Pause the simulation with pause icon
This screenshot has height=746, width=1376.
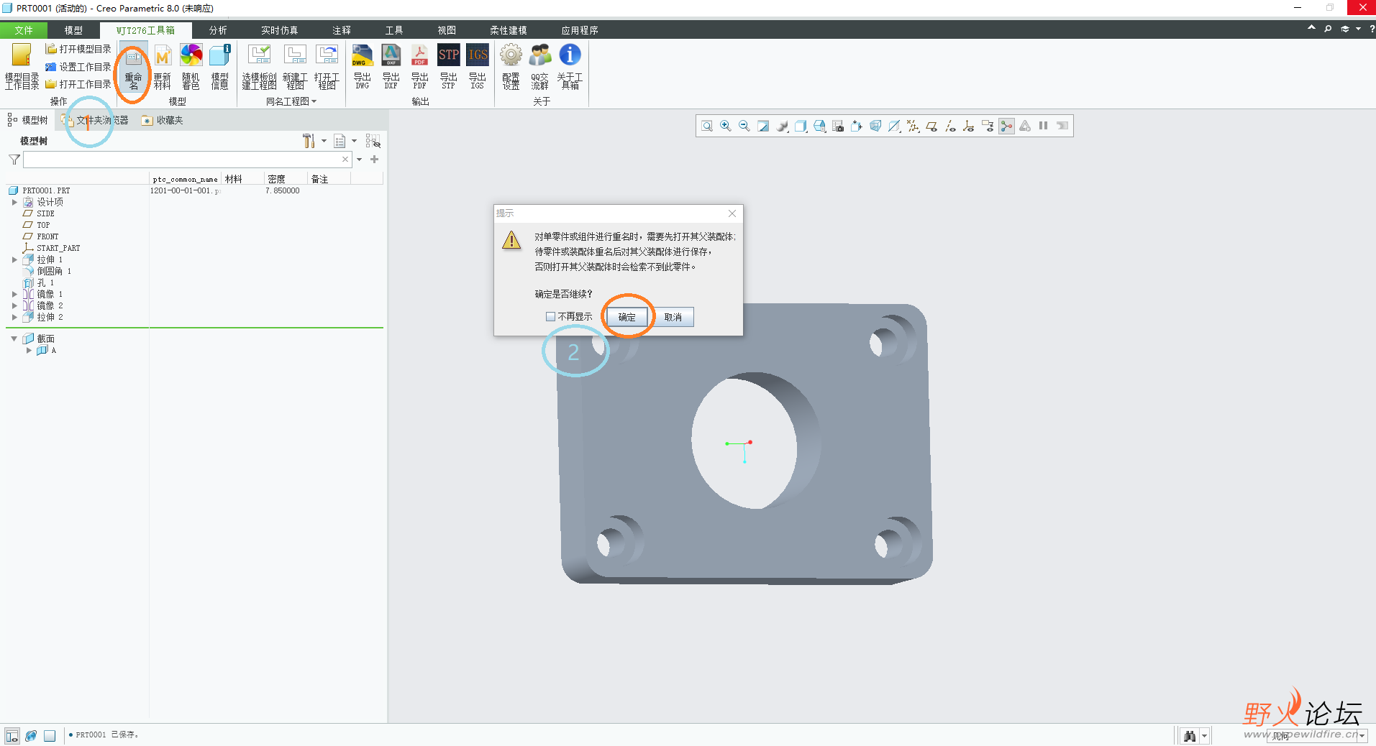click(1044, 126)
